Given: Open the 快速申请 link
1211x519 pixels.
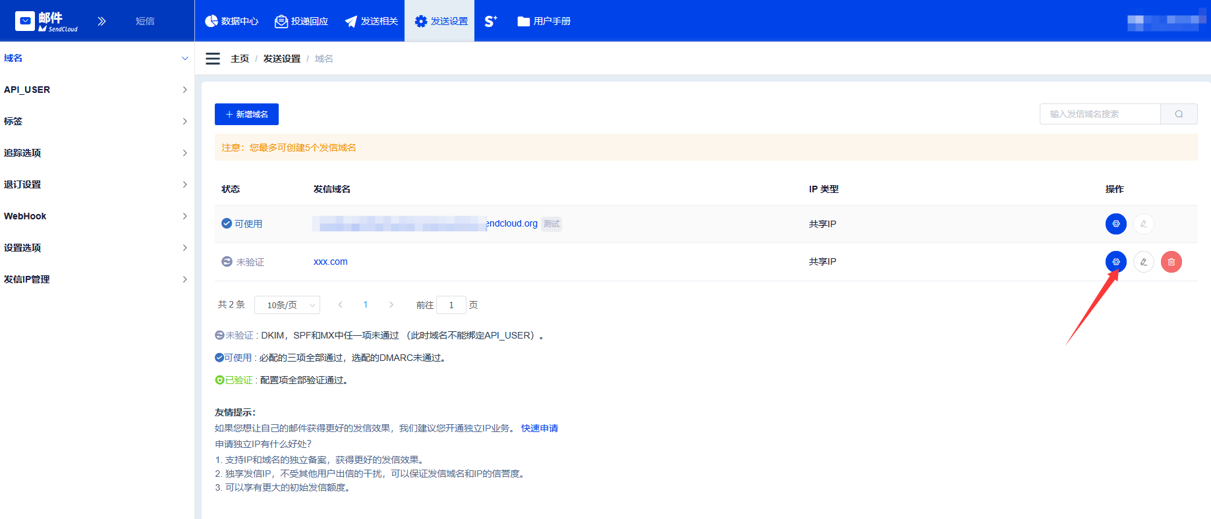Looking at the screenshot, I should pyautogui.click(x=539, y=428).
